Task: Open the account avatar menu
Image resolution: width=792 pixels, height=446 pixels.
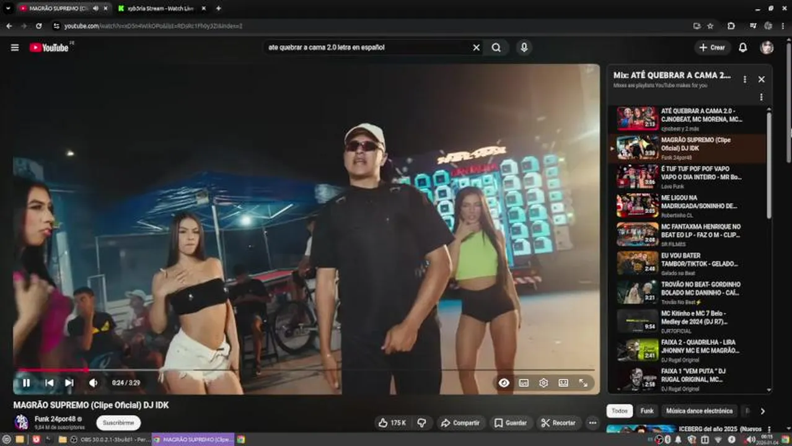Action: pos(767,48)
